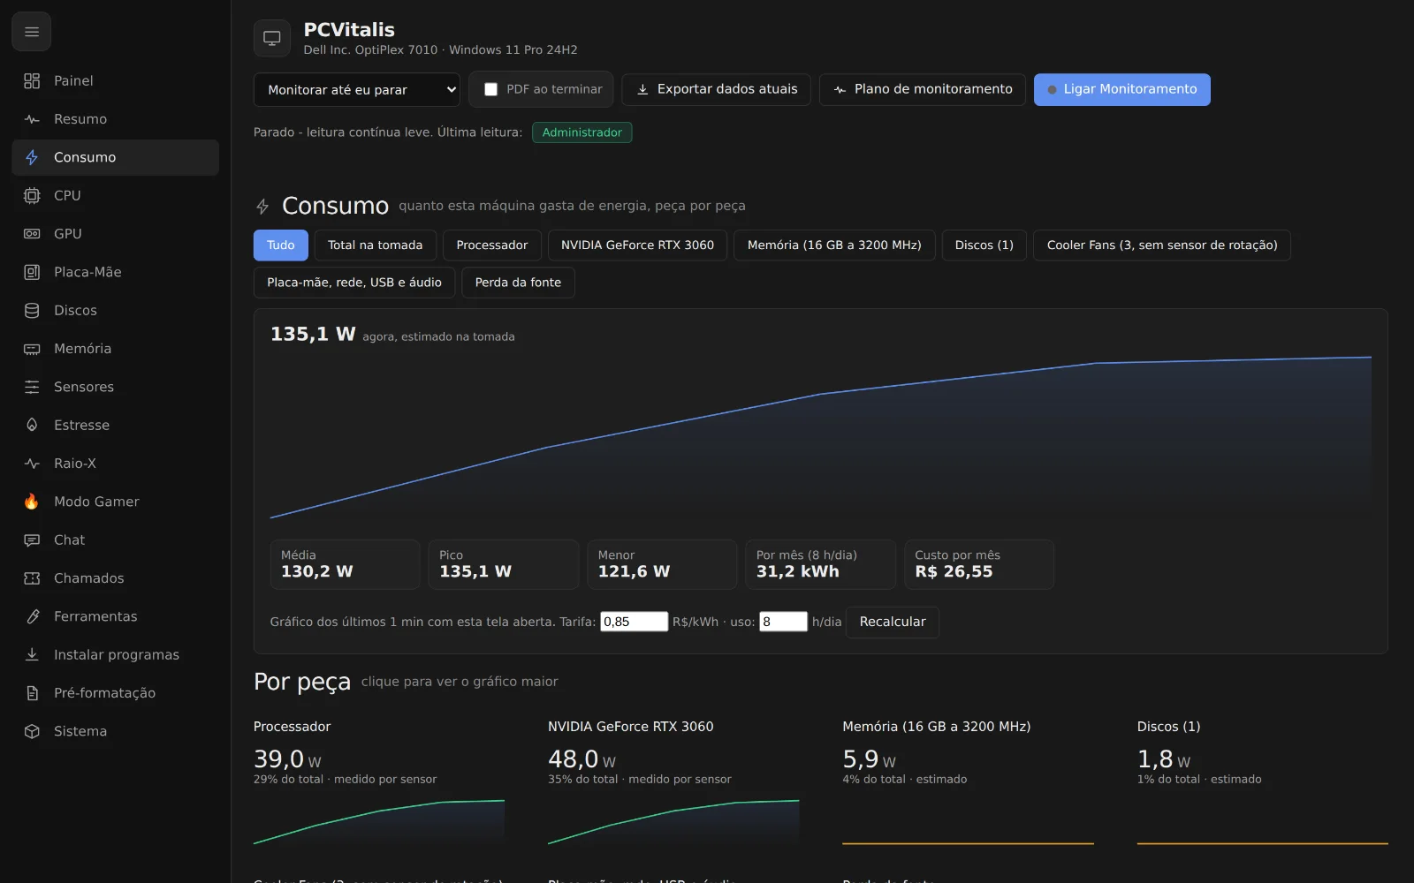1414x883 pixels.
Task: Open the Memória 5,9 W card
Action: click(x=968, y=783)
